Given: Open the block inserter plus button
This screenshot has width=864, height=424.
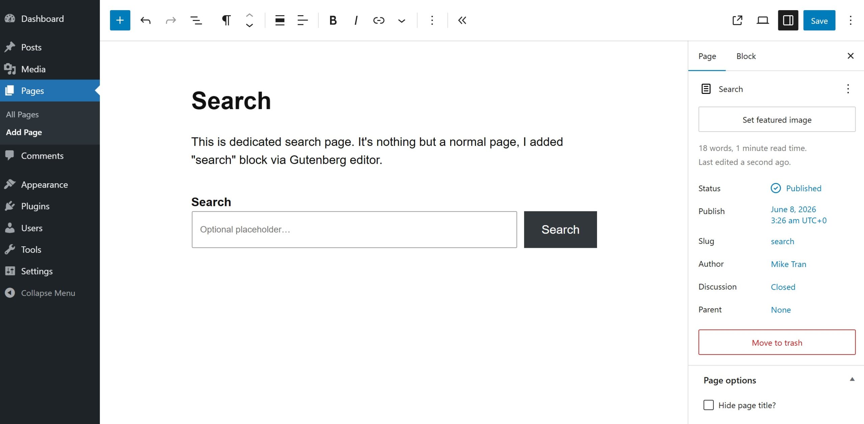Looking at the screenshot, I should [120, 20].
